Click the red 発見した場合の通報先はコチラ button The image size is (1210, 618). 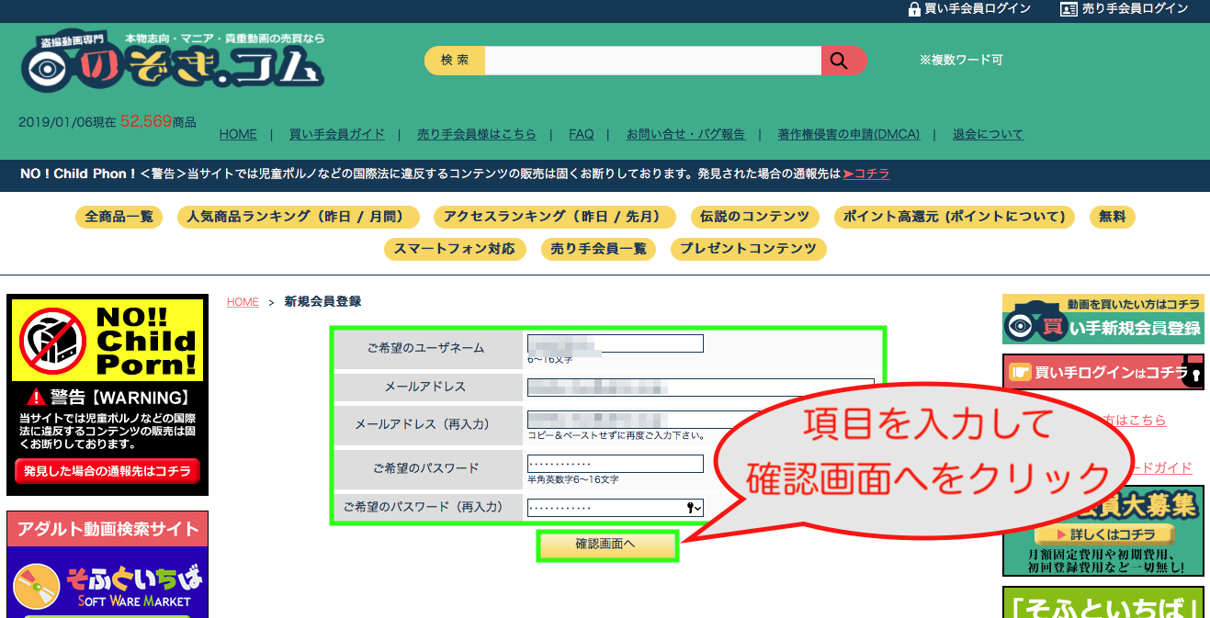(107, 471)
